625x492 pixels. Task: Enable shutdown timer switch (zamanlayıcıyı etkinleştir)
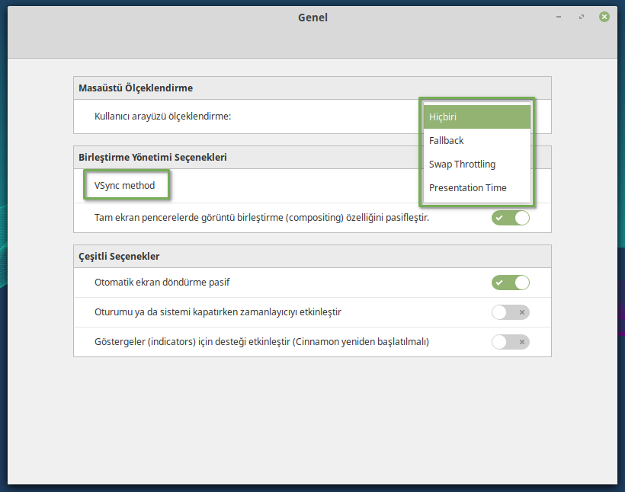(x=510, y=312)
